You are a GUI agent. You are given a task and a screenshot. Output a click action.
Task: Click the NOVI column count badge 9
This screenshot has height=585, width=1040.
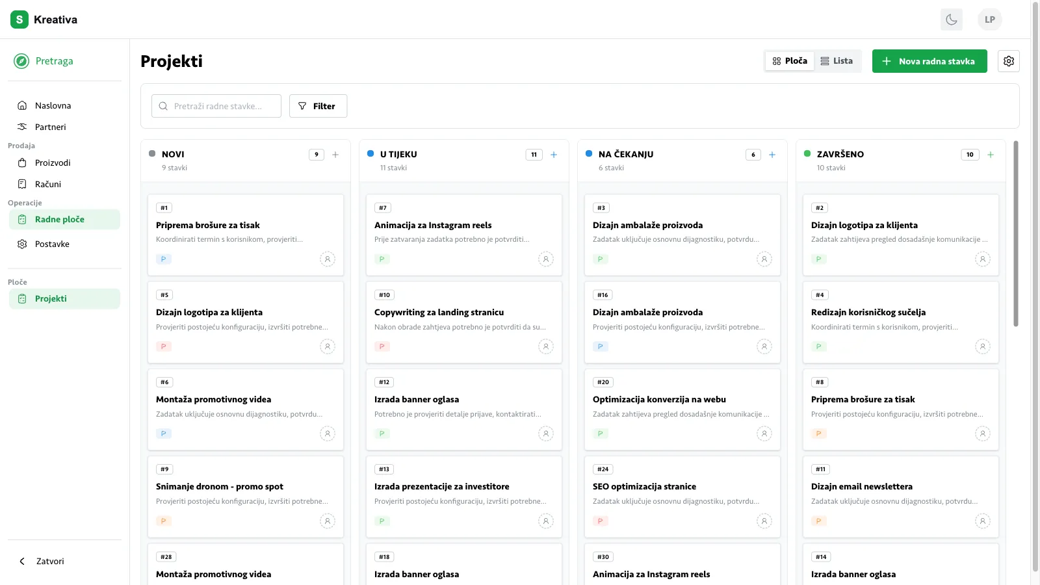[317, 155]
